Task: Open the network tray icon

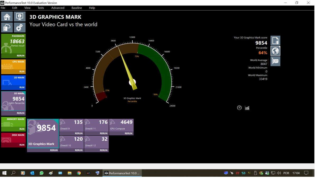Action: pyautogui.click(x=273, y=173)
